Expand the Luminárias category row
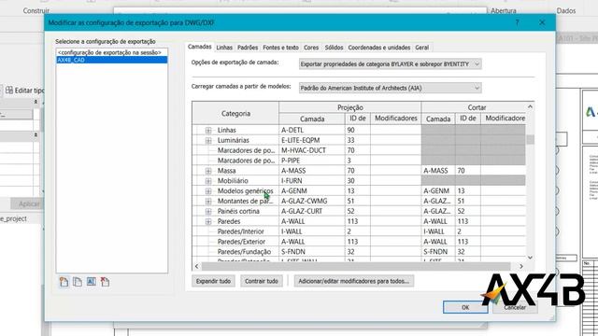This screenshot has height=336, width=598. pyautogui.click(x=208, y=141)
